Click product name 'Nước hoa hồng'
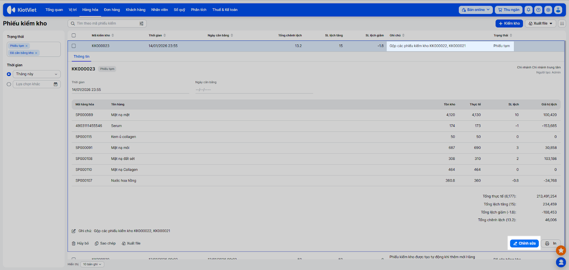The image size is (569, 270). click(124, 181)
